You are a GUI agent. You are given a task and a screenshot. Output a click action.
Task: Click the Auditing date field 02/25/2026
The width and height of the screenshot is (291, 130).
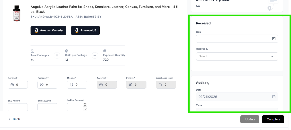point(237,96)
